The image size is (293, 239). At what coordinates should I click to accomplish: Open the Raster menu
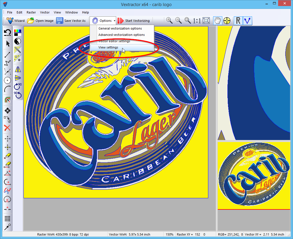point(31,12)
